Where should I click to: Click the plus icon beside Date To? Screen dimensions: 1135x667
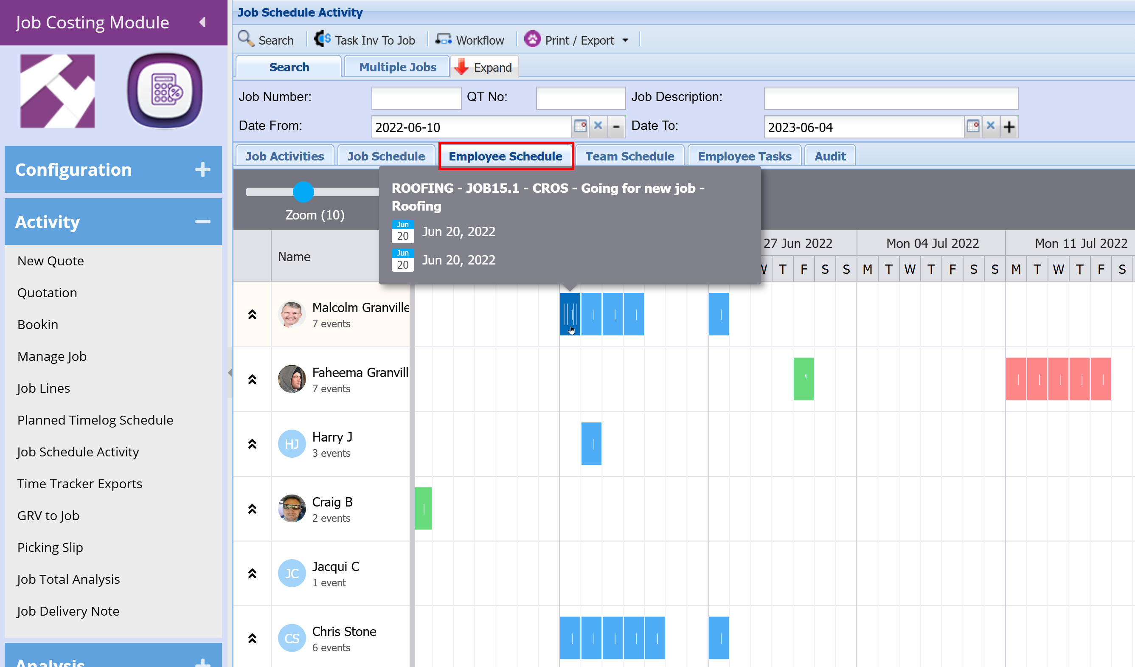point(1009,127)
